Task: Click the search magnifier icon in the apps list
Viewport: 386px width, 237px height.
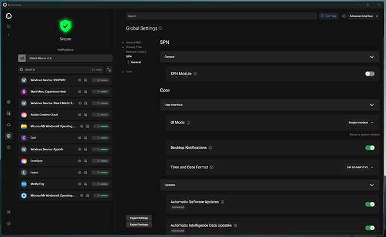Action: (21, 70)
